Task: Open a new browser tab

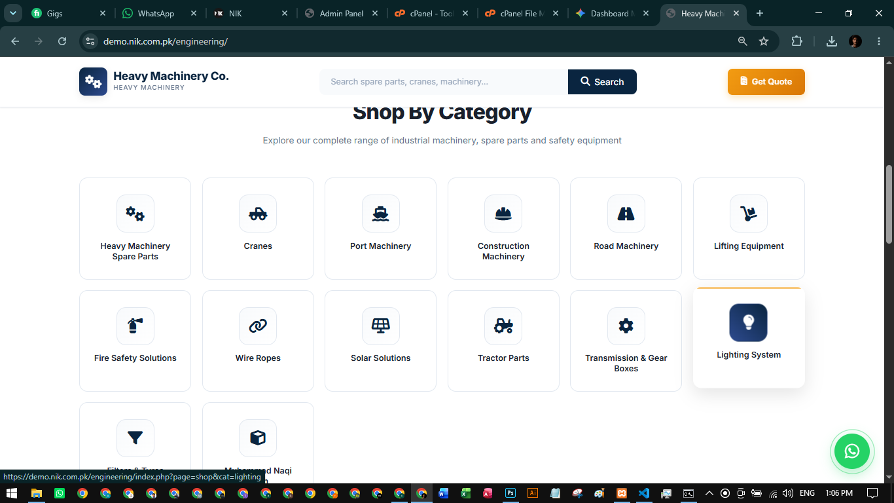Action: 760,13
